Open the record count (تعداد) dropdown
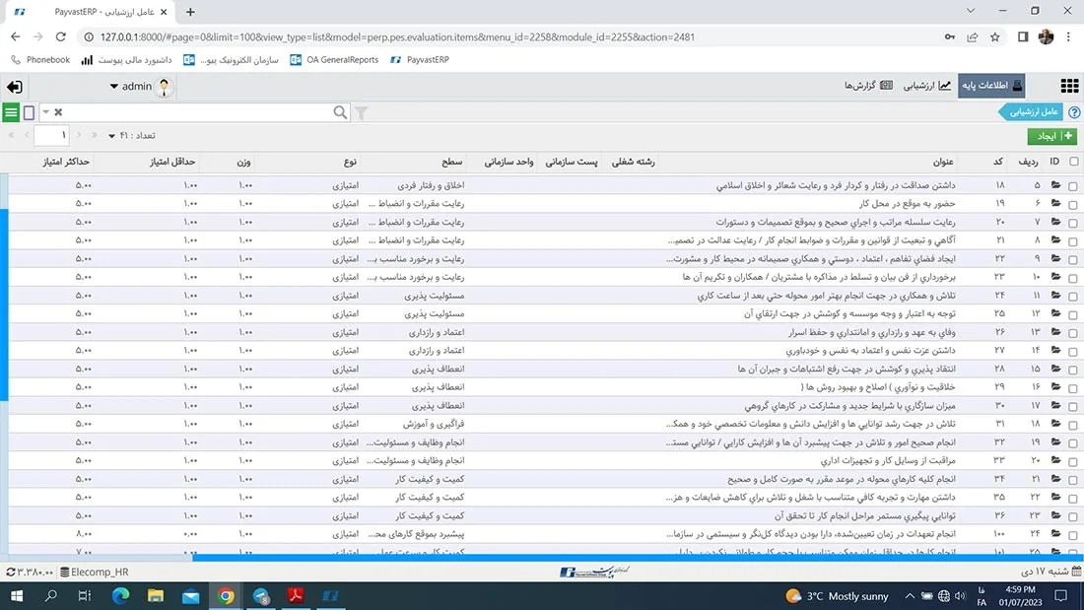 110,136
